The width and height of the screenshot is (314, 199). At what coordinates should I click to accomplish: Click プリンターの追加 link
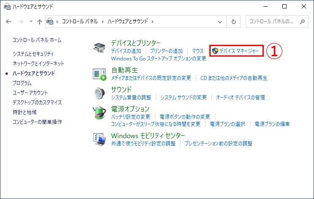click(166, 51)
